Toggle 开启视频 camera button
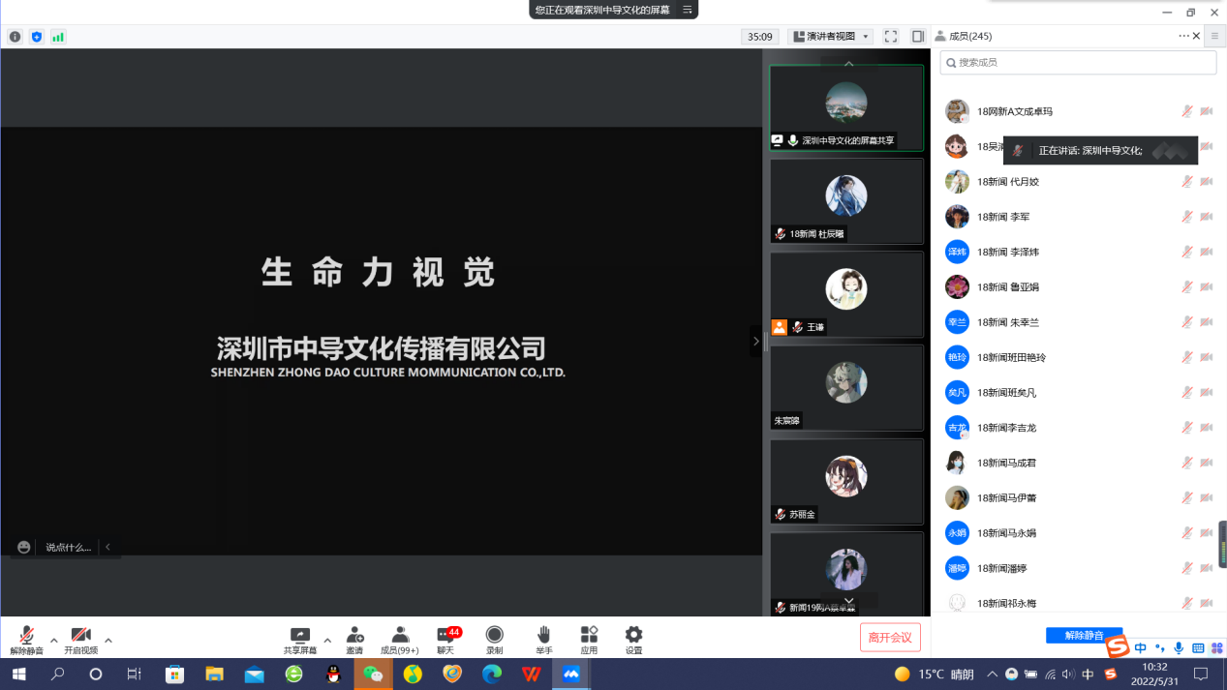The image size is (1227, 690). [x=80, y=639]
